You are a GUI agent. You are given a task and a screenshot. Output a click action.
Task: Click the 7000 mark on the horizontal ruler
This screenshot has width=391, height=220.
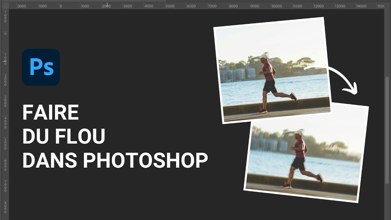point(212,6)
